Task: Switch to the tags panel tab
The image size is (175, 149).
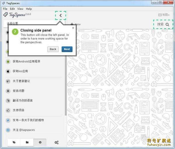Action: [x=14, y=142]
